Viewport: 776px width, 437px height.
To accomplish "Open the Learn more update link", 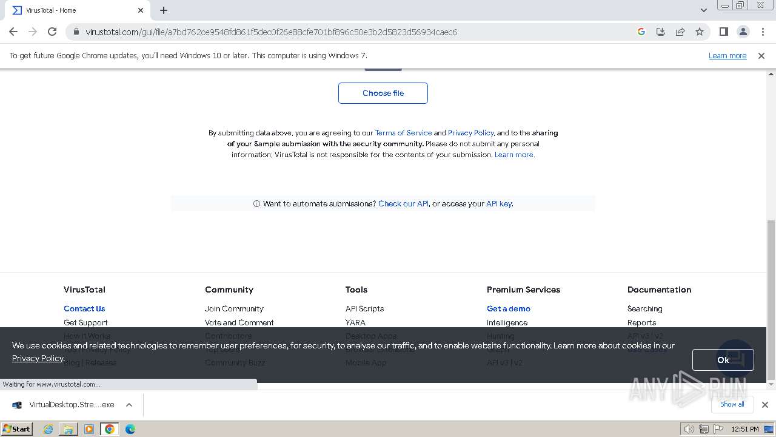I will 727,55.
